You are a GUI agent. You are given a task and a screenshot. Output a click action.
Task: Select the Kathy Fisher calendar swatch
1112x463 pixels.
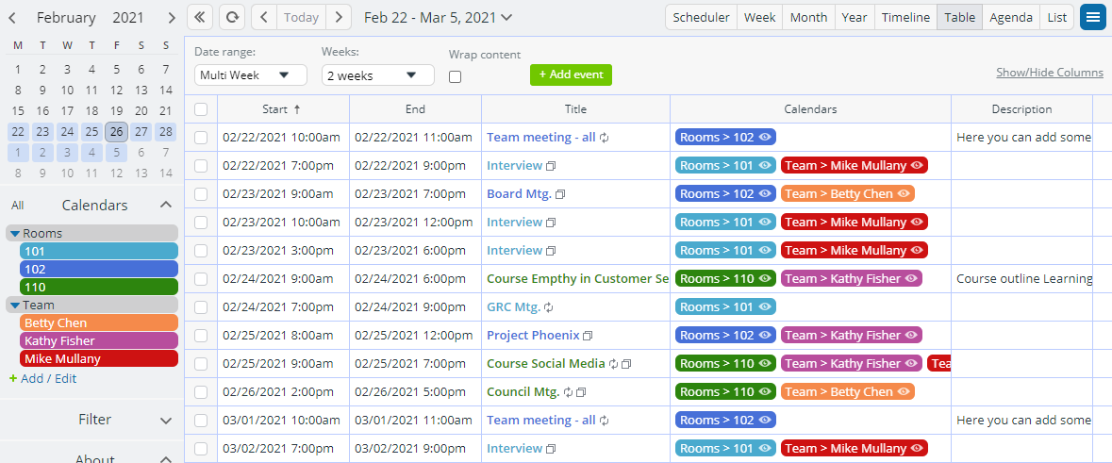(99, 340)
